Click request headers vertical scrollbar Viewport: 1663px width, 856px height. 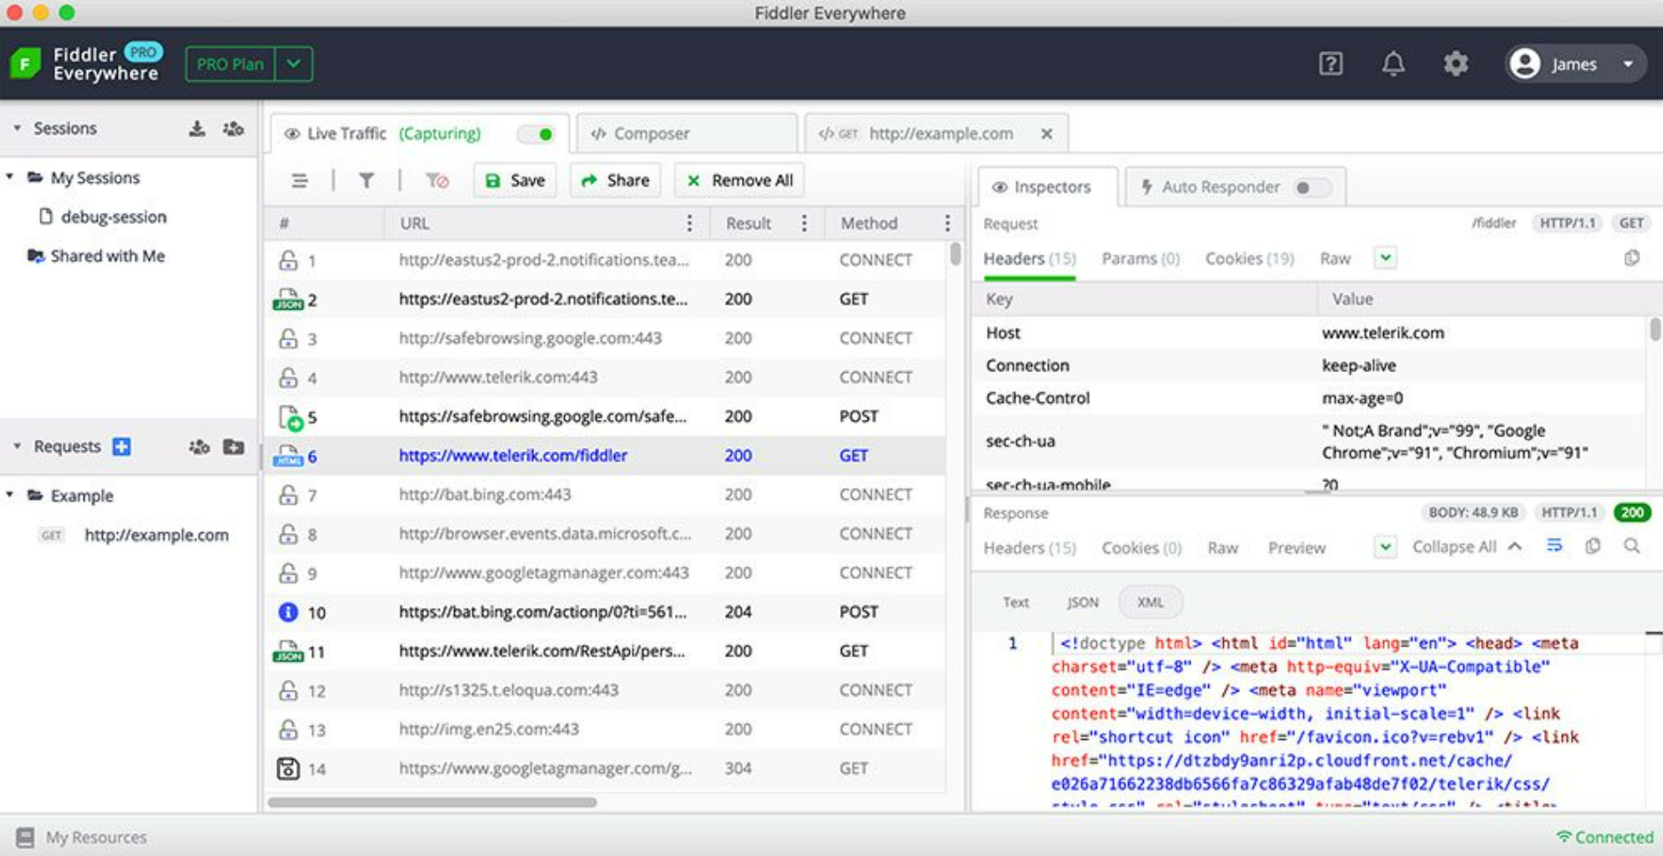tap(1655, 329)
